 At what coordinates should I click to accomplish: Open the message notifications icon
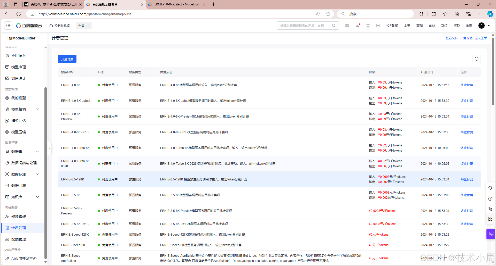pos(358,26)
